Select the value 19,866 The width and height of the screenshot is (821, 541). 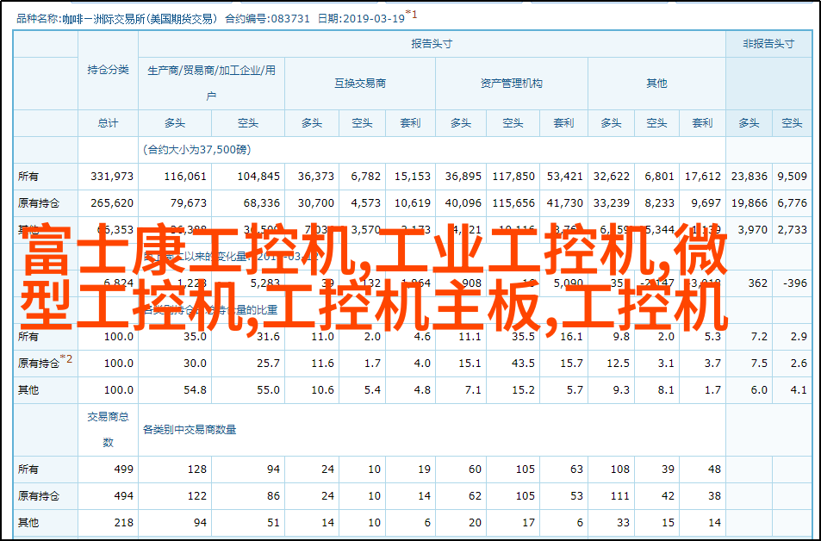pos(749,202)
